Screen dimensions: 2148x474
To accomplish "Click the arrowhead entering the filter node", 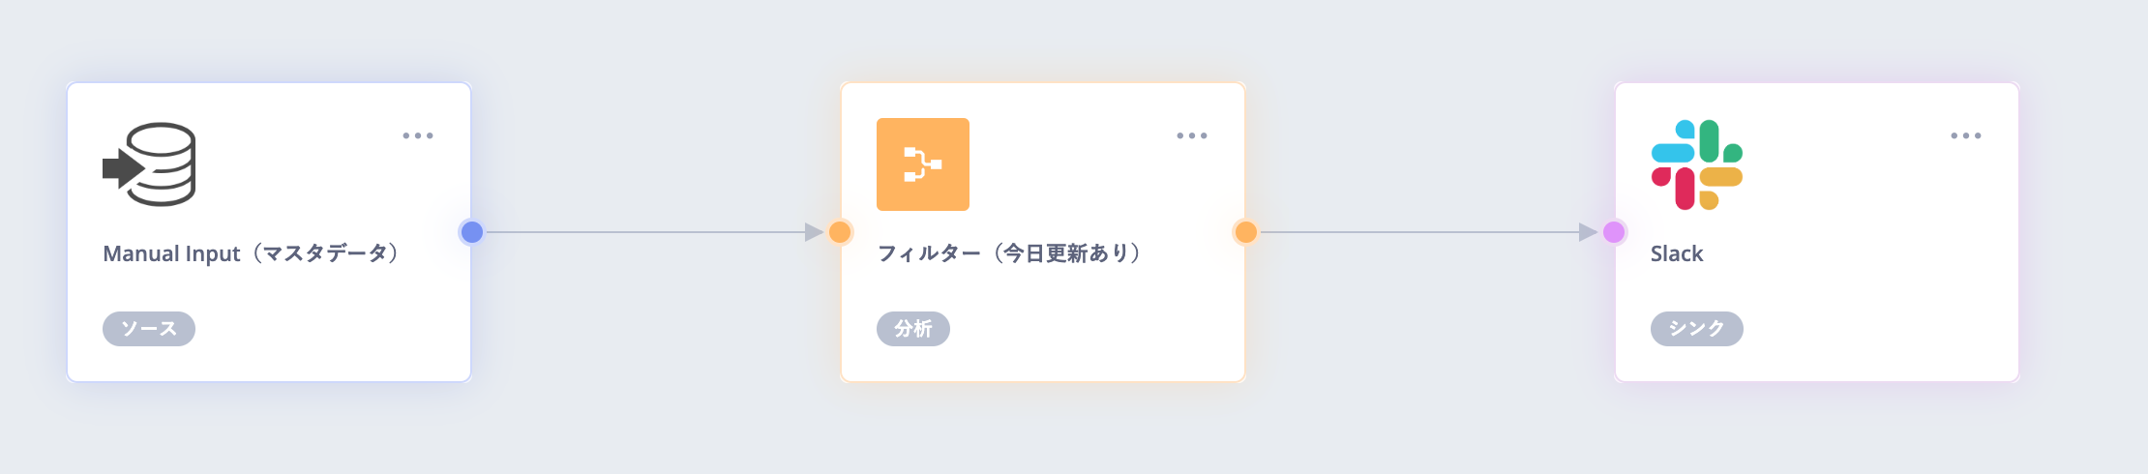I will pyautogui.click(x=814, y=232).
